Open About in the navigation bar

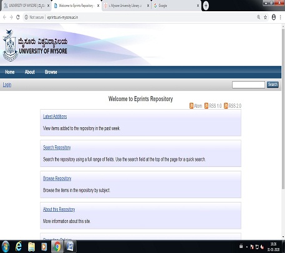pos(30,72)
